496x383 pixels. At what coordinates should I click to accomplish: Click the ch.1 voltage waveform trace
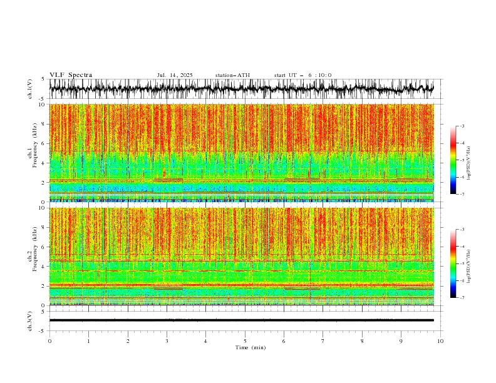(x=241, y=89)
